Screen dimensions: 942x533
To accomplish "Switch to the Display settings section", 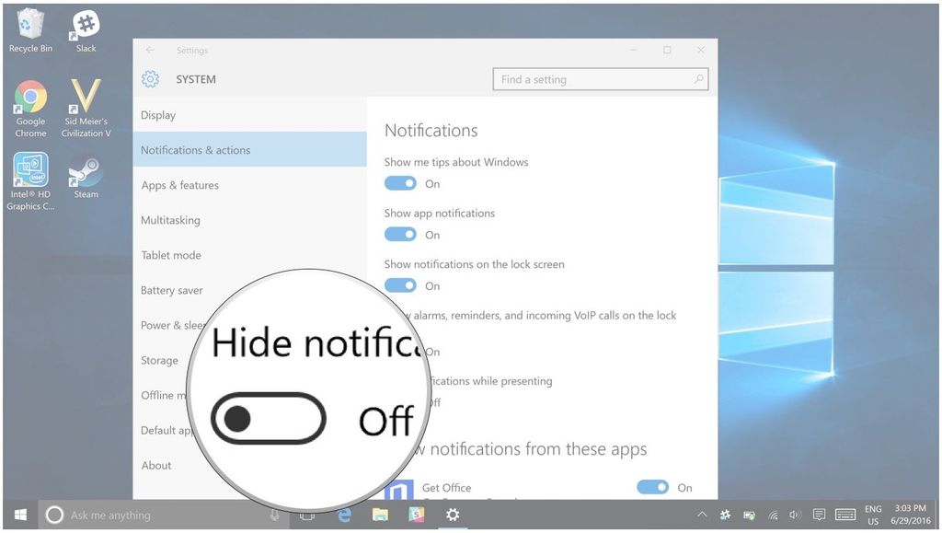I will tap(157, 115).
